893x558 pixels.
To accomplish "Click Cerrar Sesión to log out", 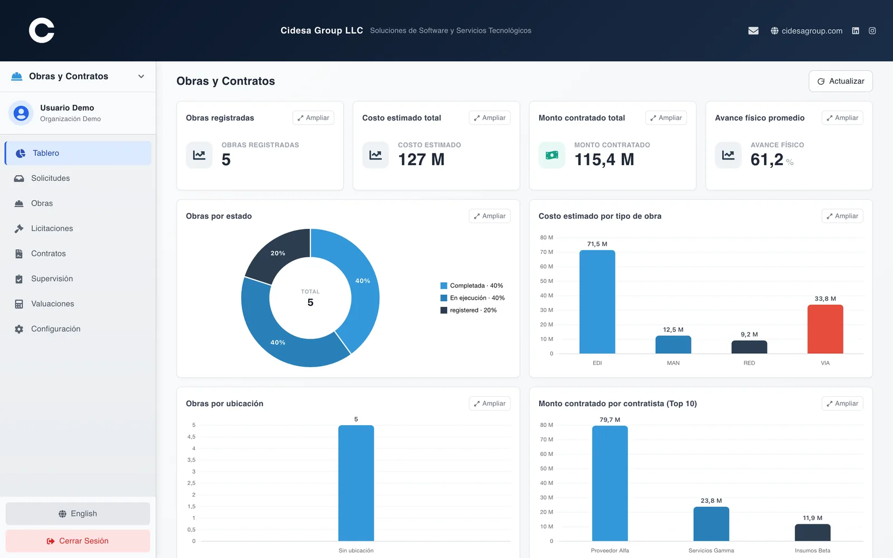I will pos(78,541).
